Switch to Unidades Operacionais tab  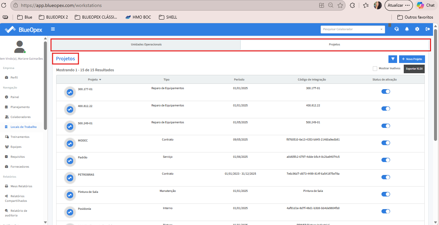[146, 44]
